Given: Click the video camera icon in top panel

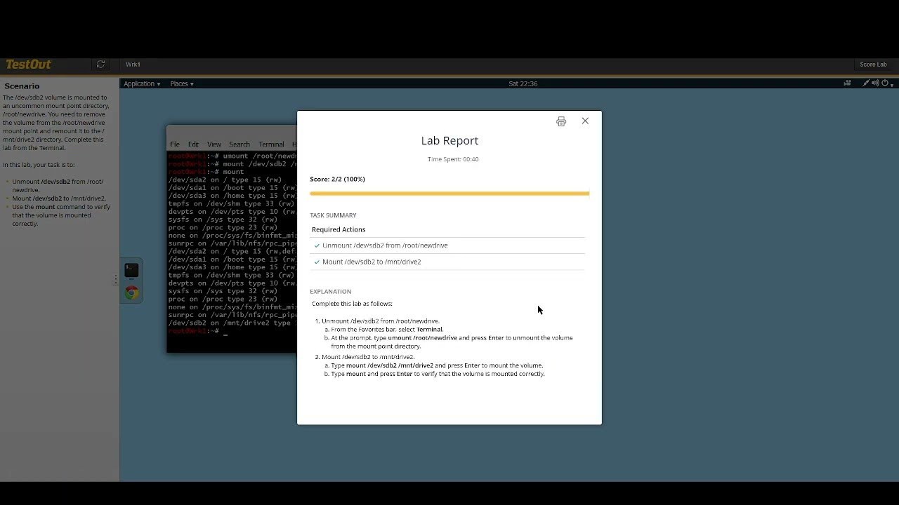Looking at the screenshot, I should [848, 83].
